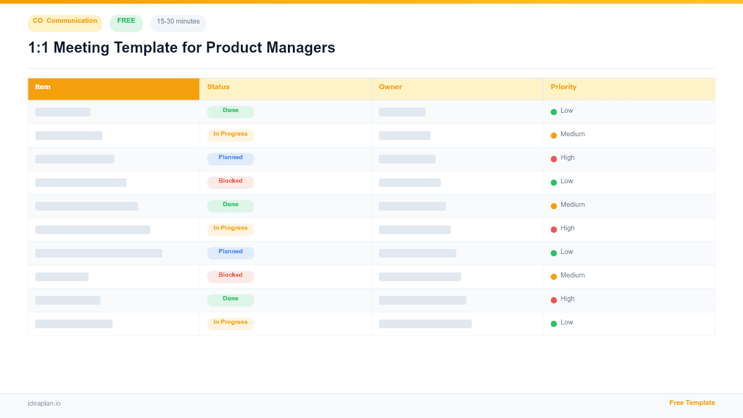
Task: Select the green Low priority dot
Action: 554,111
